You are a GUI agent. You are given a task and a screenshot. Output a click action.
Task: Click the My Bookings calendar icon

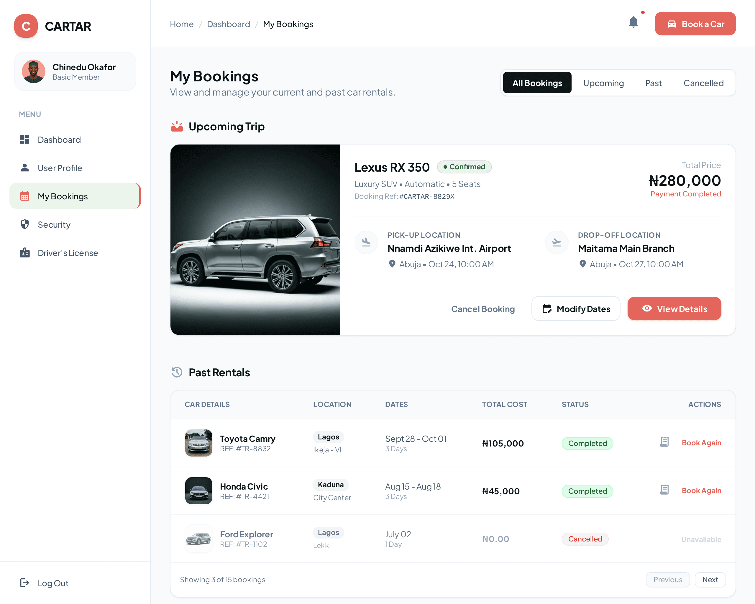[x=25, y=196]
